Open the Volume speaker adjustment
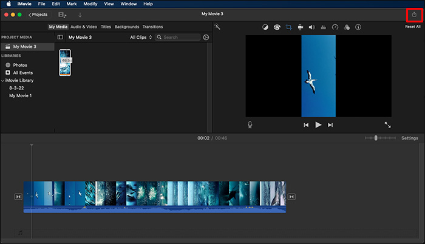The height and width of the screenshot is (244, 425). pos(311,27)
